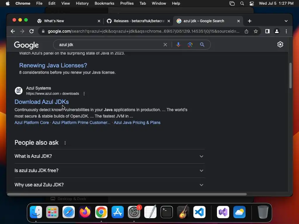The width and height of the screenshot is (299, 224).
Task: Open new tab with plus button
Action: pos(249,21)
